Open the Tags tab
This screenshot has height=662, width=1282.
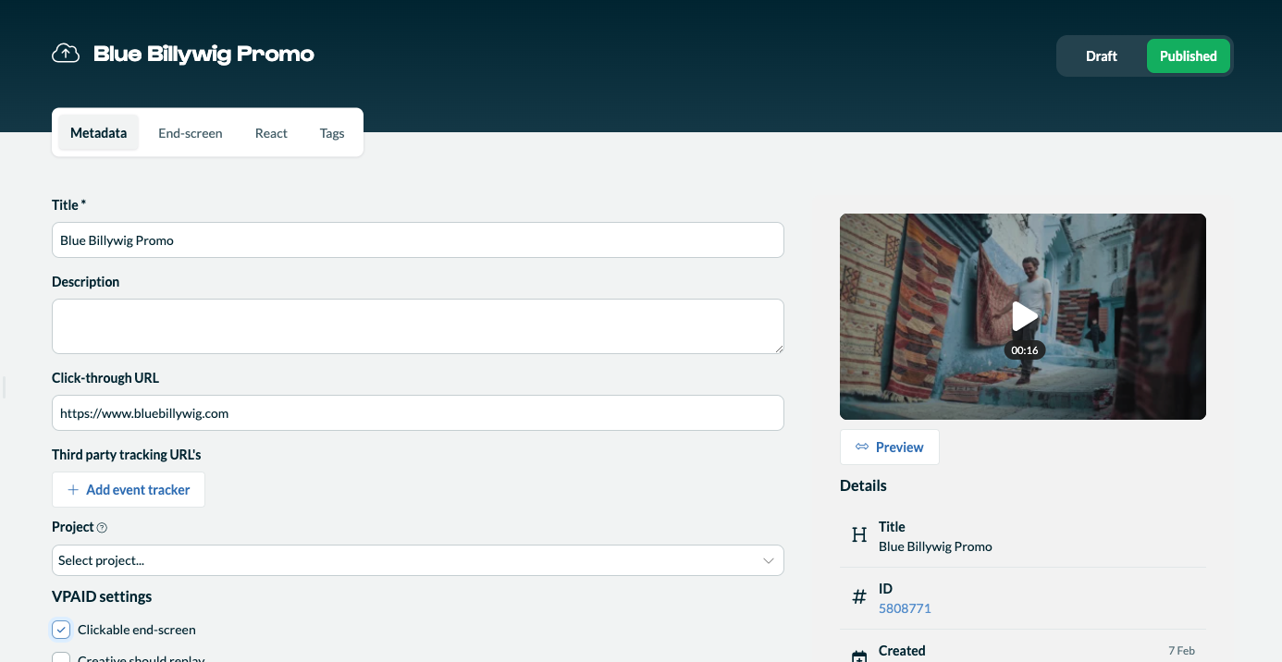pos(332,133)
